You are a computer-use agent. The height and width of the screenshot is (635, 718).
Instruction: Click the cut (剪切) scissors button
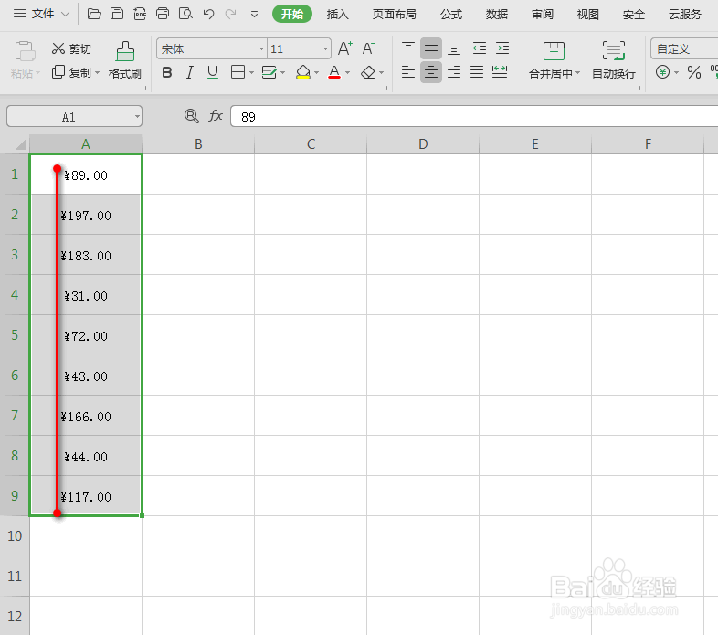pyautogui.click(x=71, y=48)
